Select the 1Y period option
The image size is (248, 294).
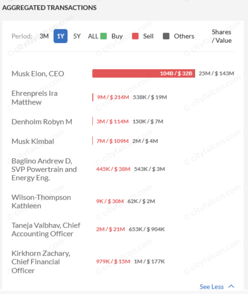[60, 36]
